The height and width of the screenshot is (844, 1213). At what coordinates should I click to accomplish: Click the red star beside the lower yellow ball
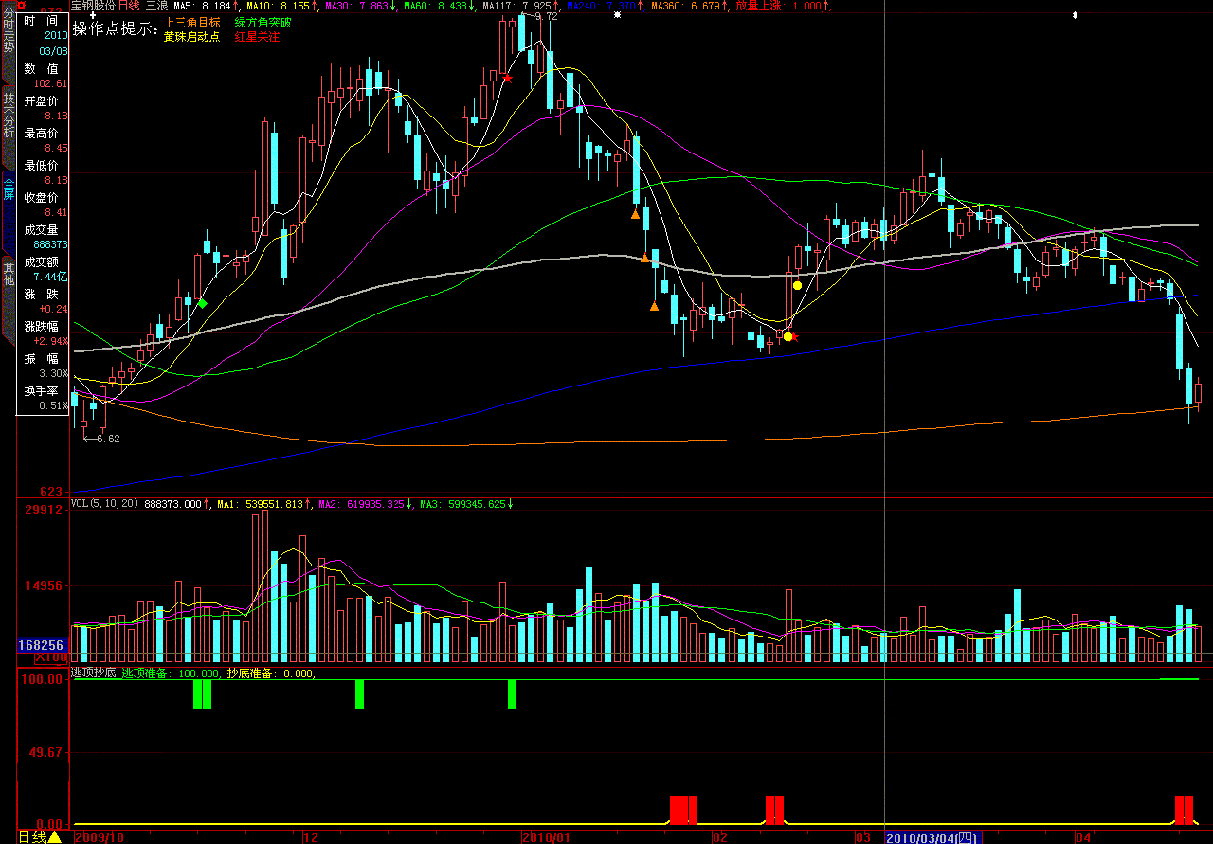point(794,336)
